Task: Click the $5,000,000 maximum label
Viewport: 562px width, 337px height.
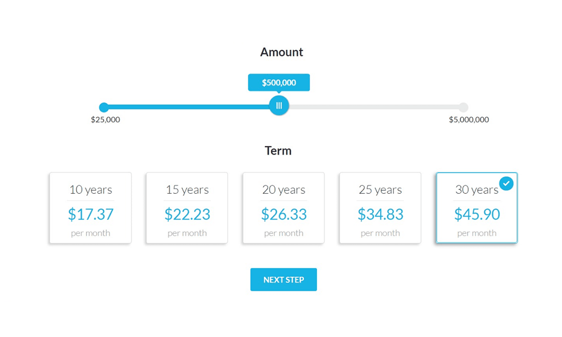Action: (469, 119)
